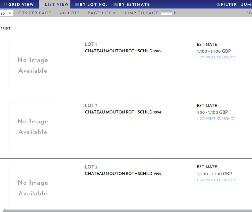Open the Filter options
The image size is (252, 212).
coord(227,4)
